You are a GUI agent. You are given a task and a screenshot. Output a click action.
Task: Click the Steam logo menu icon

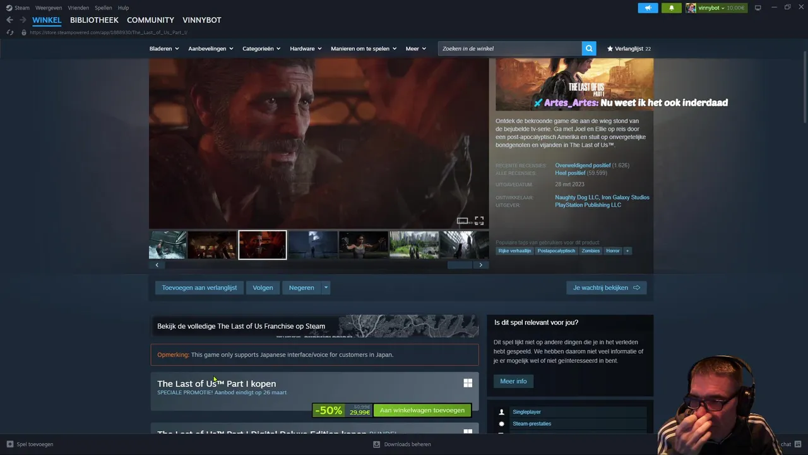(x=9, y=8)
